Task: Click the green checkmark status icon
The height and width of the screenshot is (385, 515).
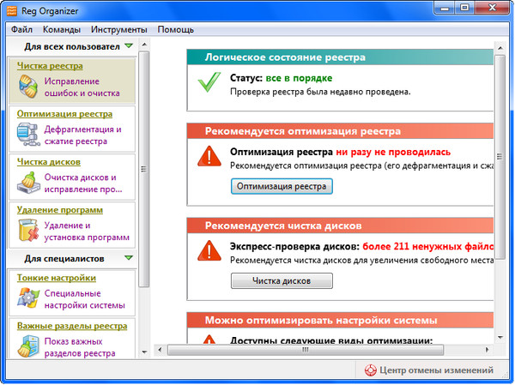Action: pos(209,83)
